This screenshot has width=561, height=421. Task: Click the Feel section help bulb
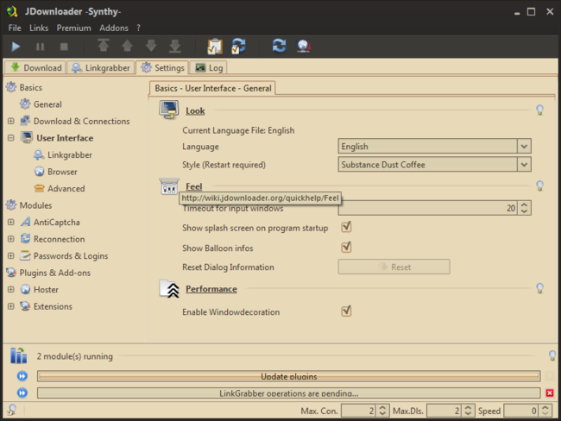coord(540,185)
